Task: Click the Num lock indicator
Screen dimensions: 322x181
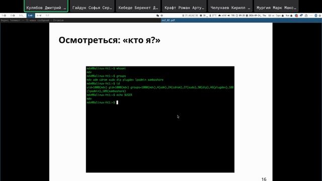Action: (x=289, y=16)
